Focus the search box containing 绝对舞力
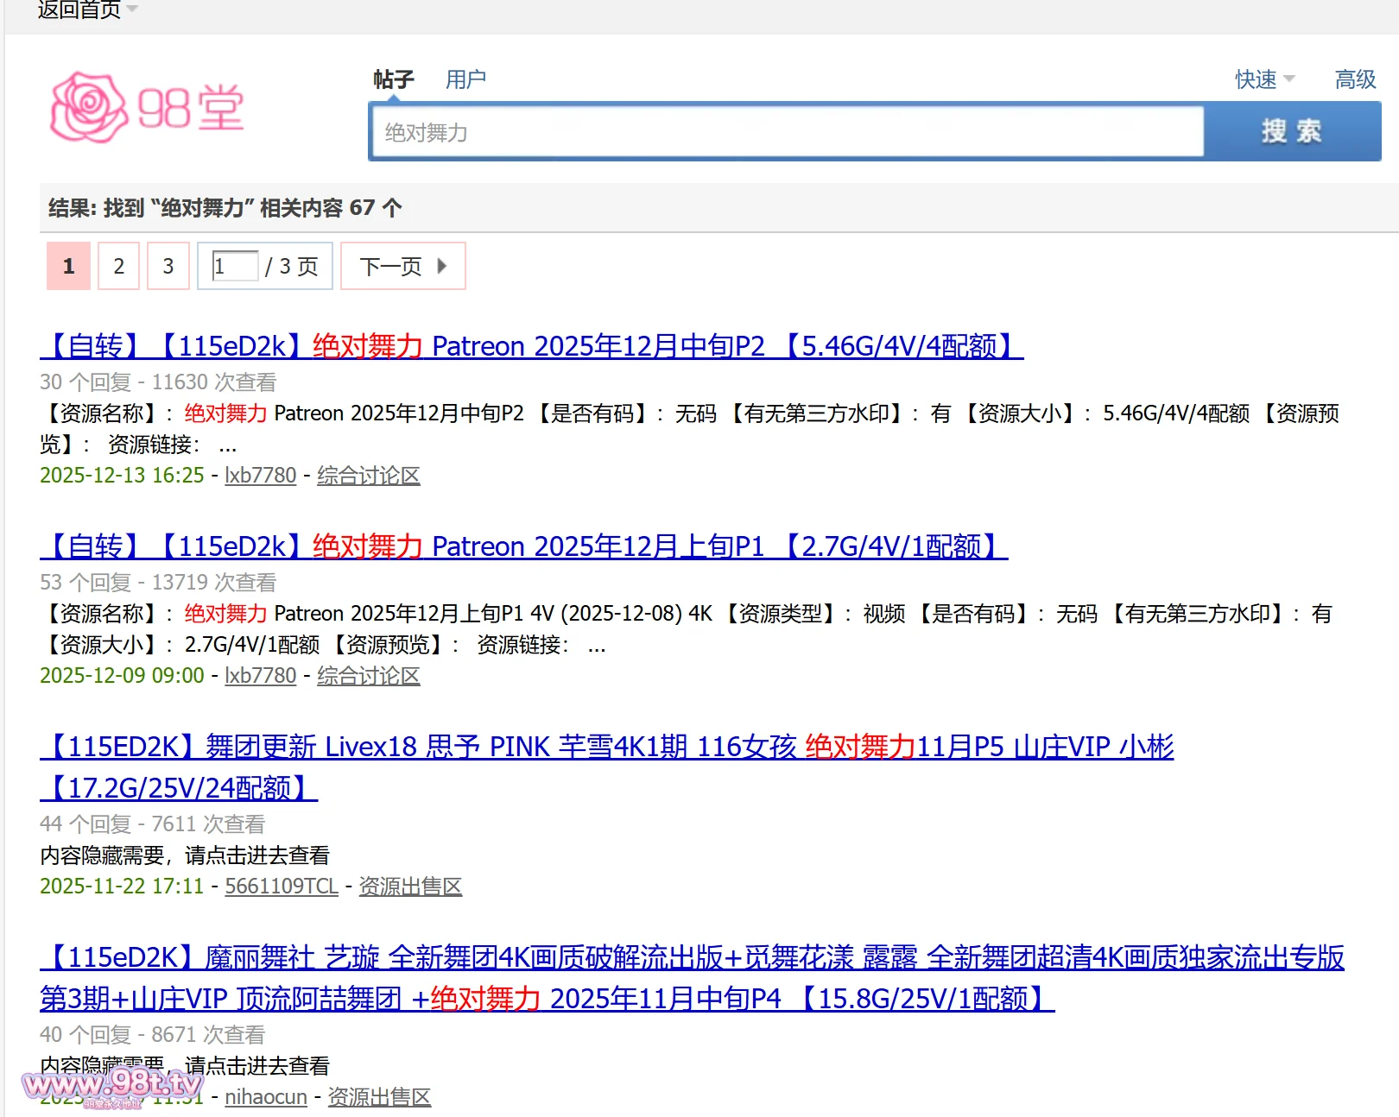Screen dimensions: 1399x1117 (x=786, y=132)
